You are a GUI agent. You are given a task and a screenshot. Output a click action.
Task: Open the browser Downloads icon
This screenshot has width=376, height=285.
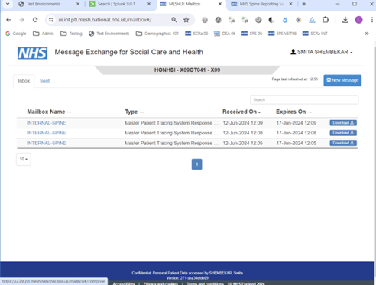pos(345,20)
